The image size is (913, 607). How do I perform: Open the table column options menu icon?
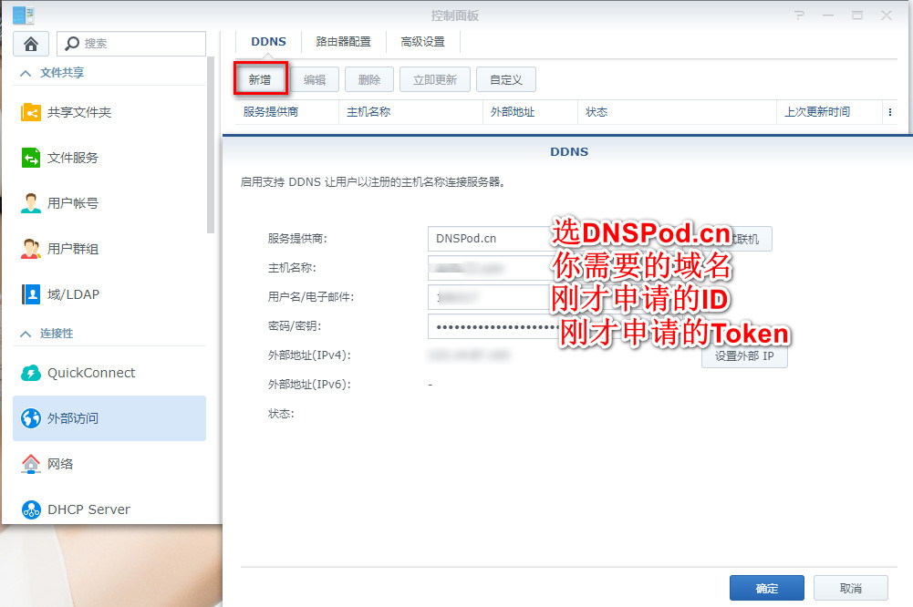pyautogui.click(x=889, y=112)
